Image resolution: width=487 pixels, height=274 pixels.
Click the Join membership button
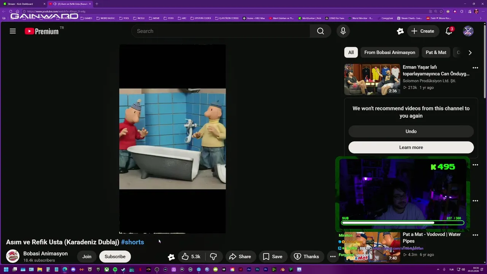click(x=87, y=256)
